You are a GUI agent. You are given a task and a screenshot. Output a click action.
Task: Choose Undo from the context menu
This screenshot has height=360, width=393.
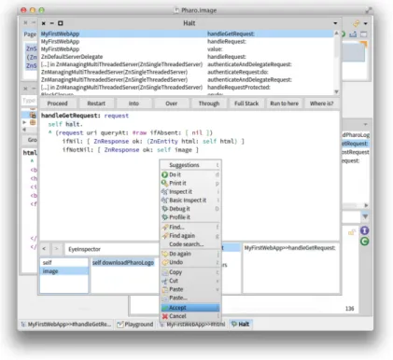pyautogui.click(x=190, y=262)
